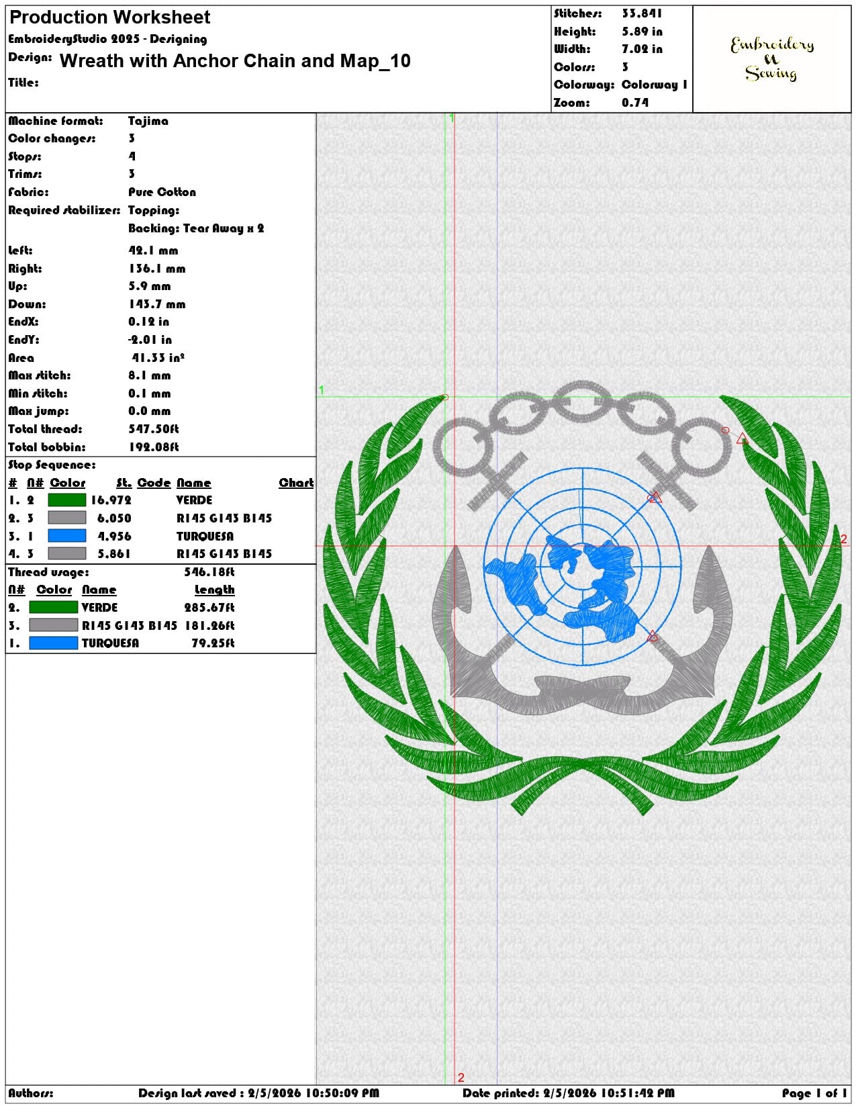Click Colorway 1 value

coord(655,85)
